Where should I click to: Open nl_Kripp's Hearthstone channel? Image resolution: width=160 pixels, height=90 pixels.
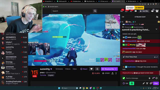[14, 77]
